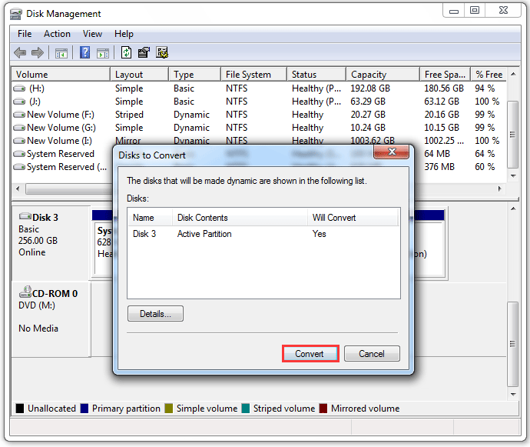Click the Refresh toolbar icon

127,53
